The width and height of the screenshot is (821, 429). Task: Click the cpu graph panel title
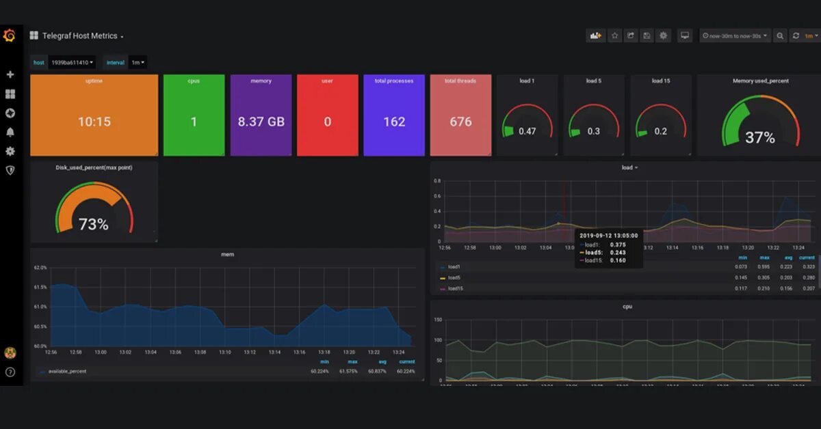pos(627,307)
